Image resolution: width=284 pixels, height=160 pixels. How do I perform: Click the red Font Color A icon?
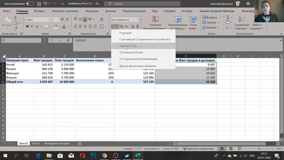point(64,27)
